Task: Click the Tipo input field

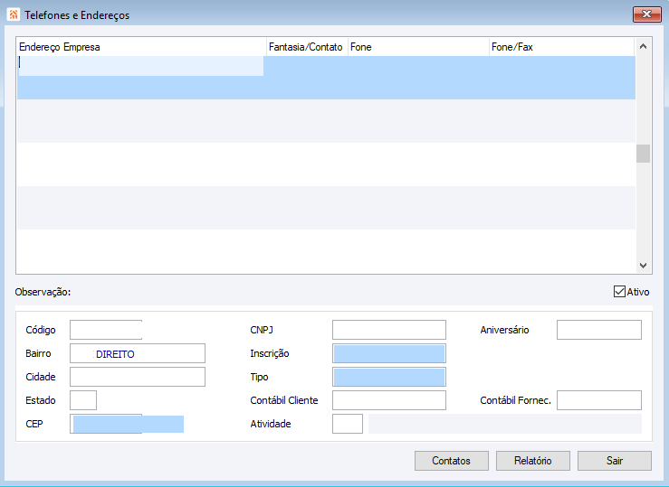Action: 389,377
